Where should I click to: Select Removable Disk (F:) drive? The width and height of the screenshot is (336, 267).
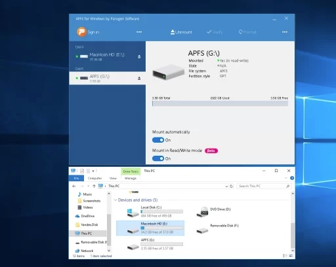(217, 228)
